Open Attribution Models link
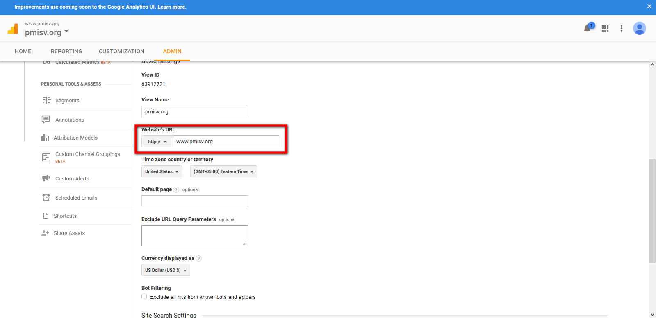656x318 pixels. pos(75,138)
